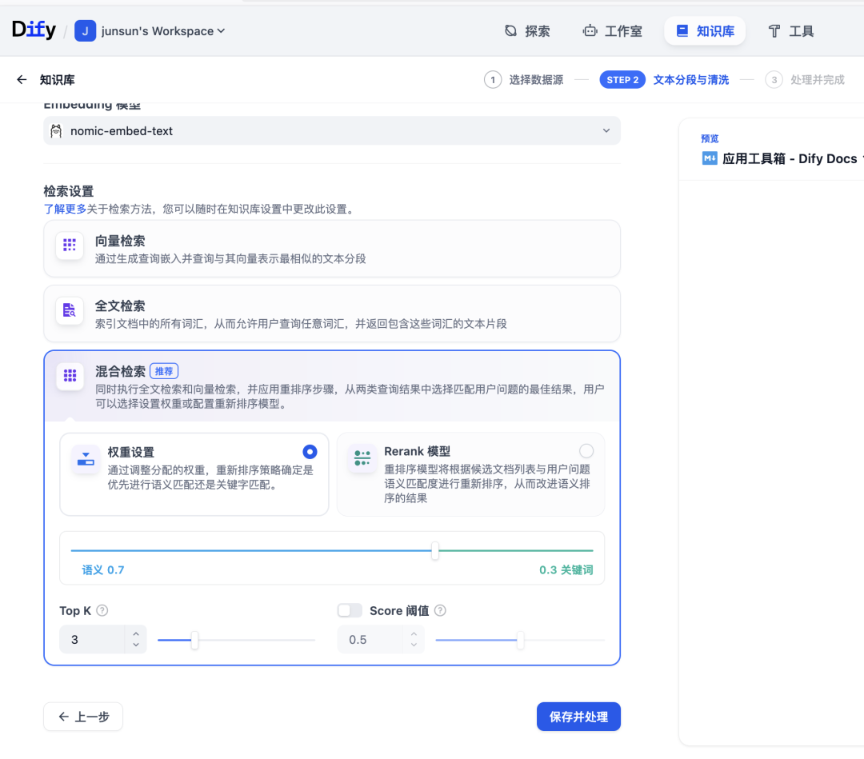Click the 工作室 robot icon
This screenshot has height=759, width=864.
[x=591, y=30]
